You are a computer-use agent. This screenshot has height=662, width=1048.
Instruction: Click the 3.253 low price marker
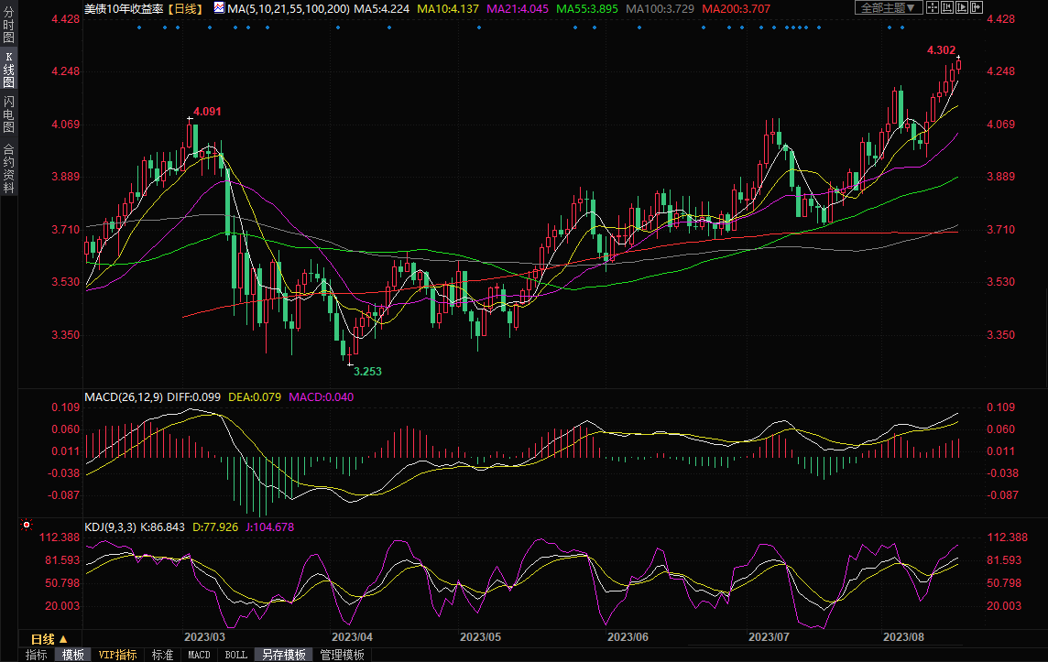click(x=367, y=371)
